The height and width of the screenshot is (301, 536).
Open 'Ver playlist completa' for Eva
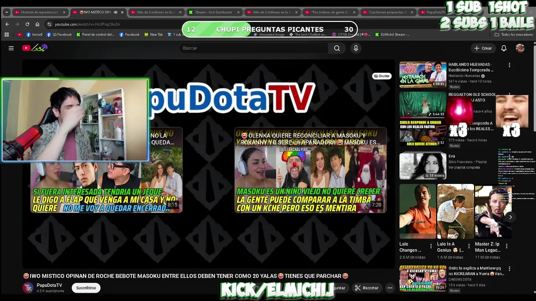[464, 167]
